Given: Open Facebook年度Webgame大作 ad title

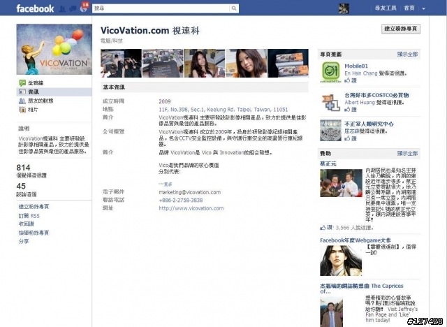Looking at the screenshot, I should (356, 240).
